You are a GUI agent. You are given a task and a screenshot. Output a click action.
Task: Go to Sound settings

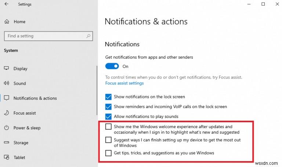tap(19, 83)
